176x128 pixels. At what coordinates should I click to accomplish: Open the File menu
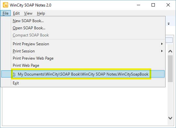pyautogui.click(x=6, y=13)
